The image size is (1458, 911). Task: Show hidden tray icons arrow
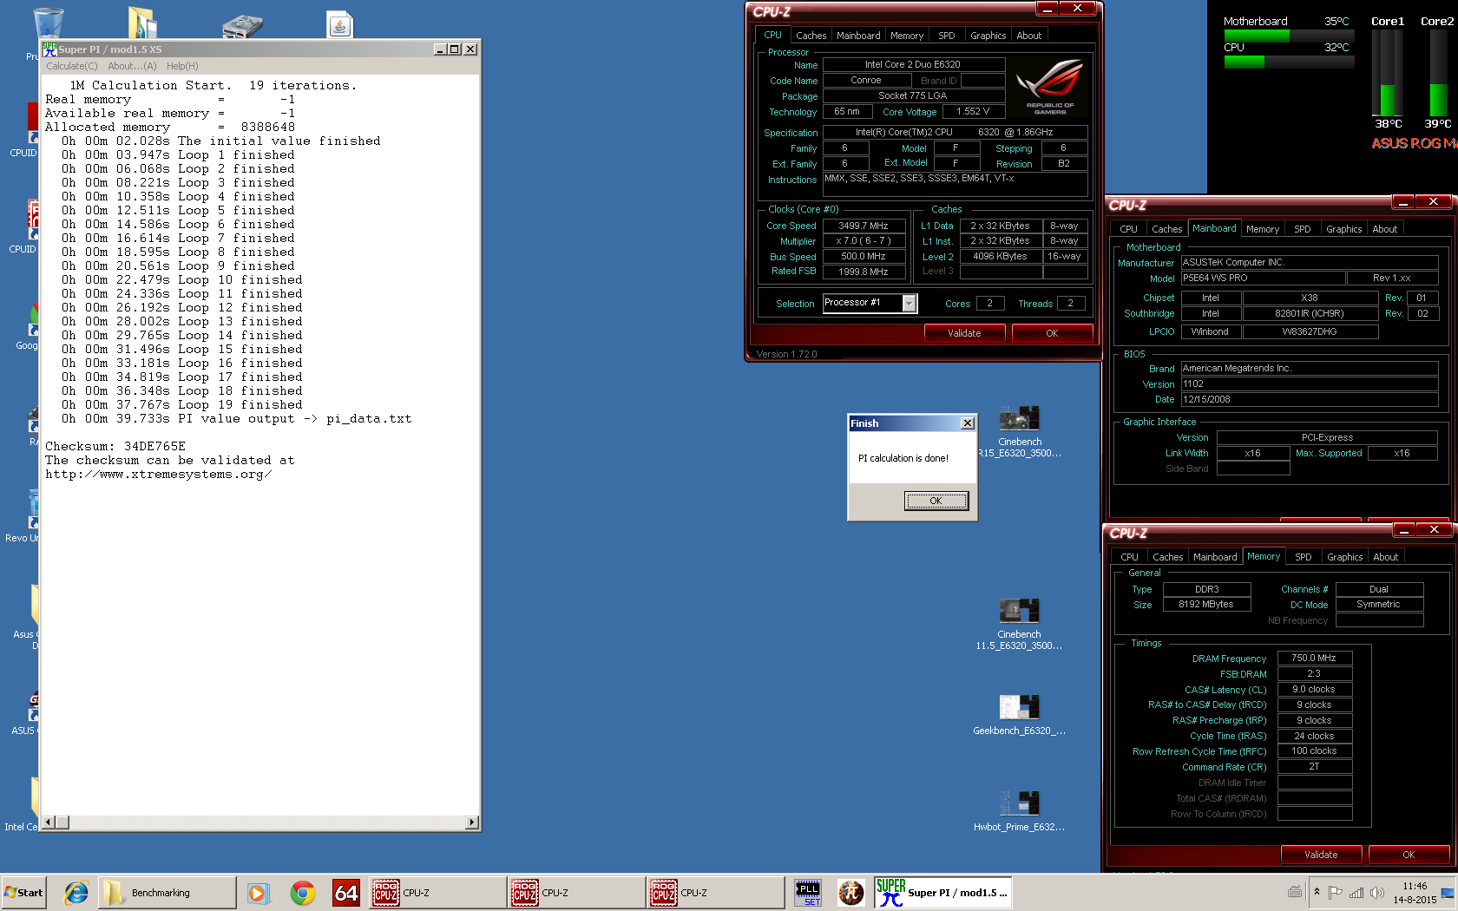[1317, 892]
